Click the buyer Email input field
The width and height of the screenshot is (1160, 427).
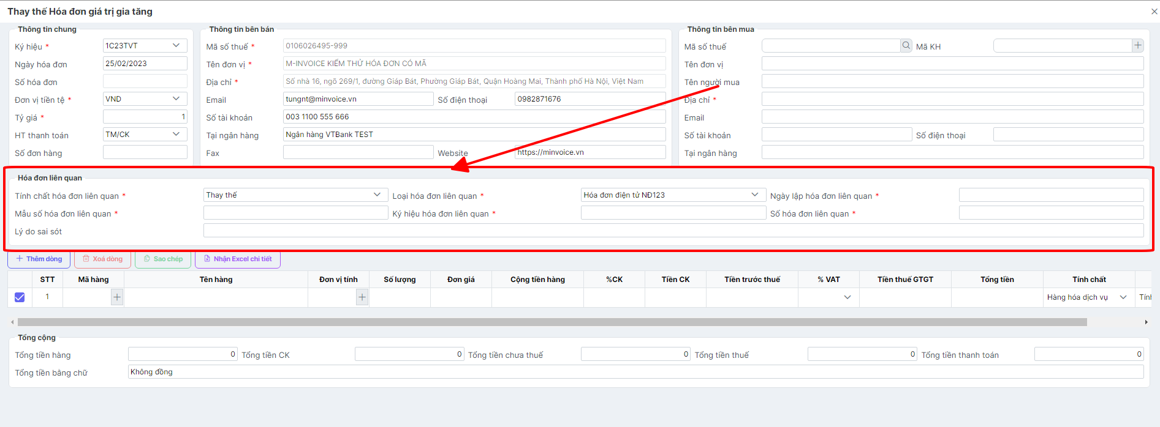953,117
